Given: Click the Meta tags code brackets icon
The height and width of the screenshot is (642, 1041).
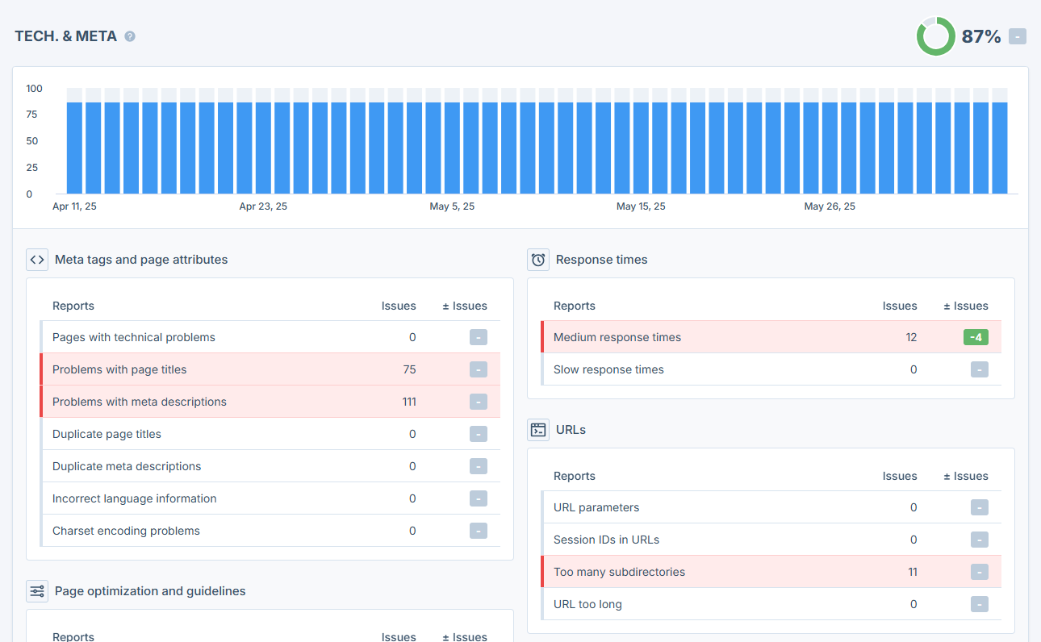Looking at the screenshot, I should pyautogui.click(x=37, y=260).
